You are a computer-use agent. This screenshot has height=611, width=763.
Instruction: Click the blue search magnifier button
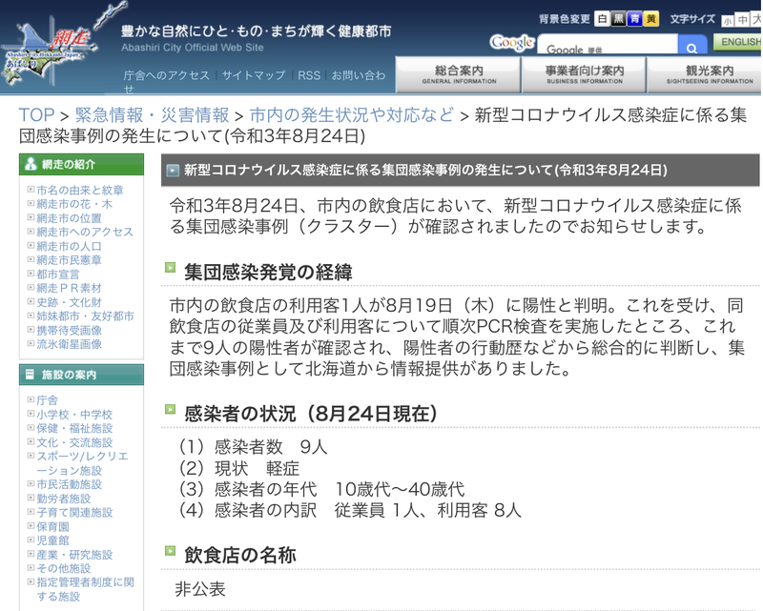pyautogui.click(x=691, y=48)
